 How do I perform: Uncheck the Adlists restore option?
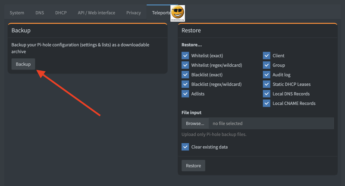pos(185,94)
